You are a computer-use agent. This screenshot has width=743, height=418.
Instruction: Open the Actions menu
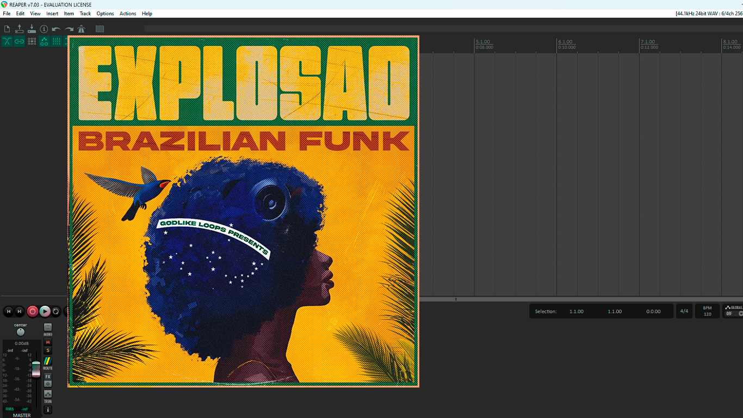(x=128, y=14)
